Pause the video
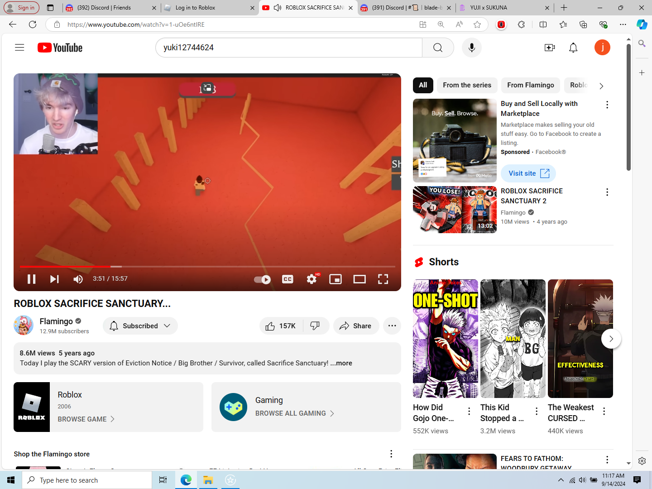652x489 pixels. pyautogui.click(x=31, y=279)
